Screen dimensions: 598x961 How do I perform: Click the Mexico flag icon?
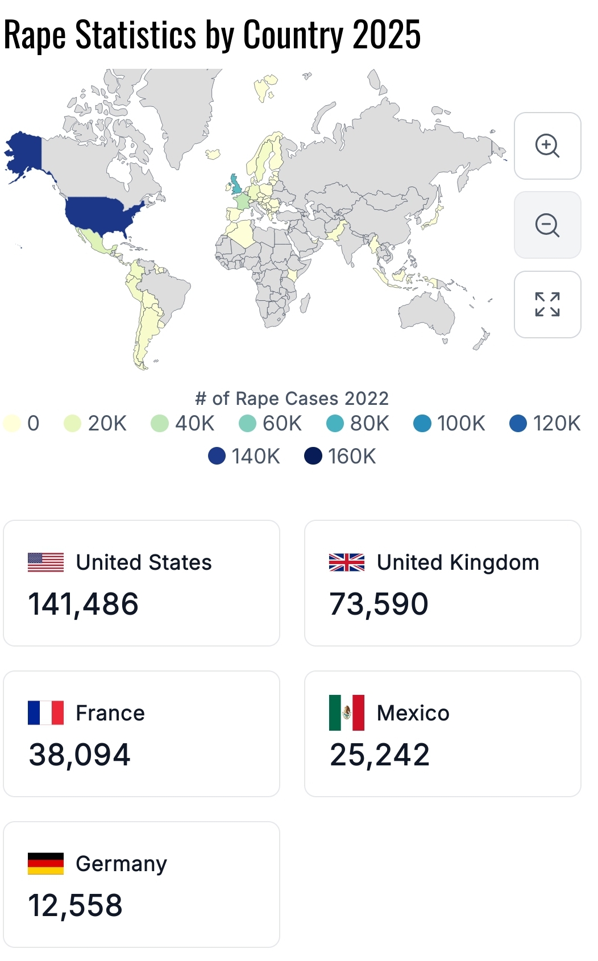(x=347, y=713)
